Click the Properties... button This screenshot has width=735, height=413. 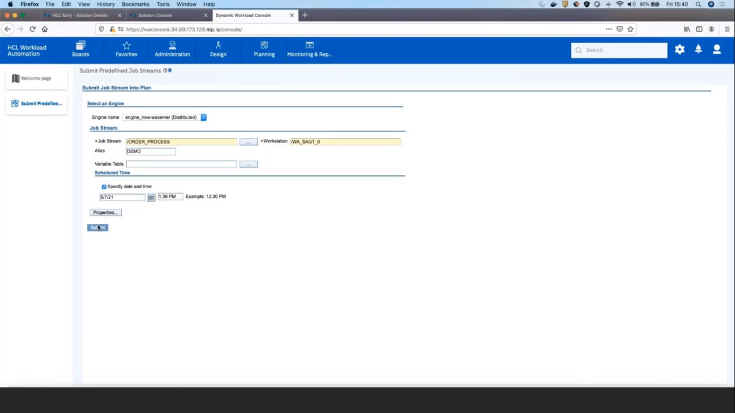[105, 213]
